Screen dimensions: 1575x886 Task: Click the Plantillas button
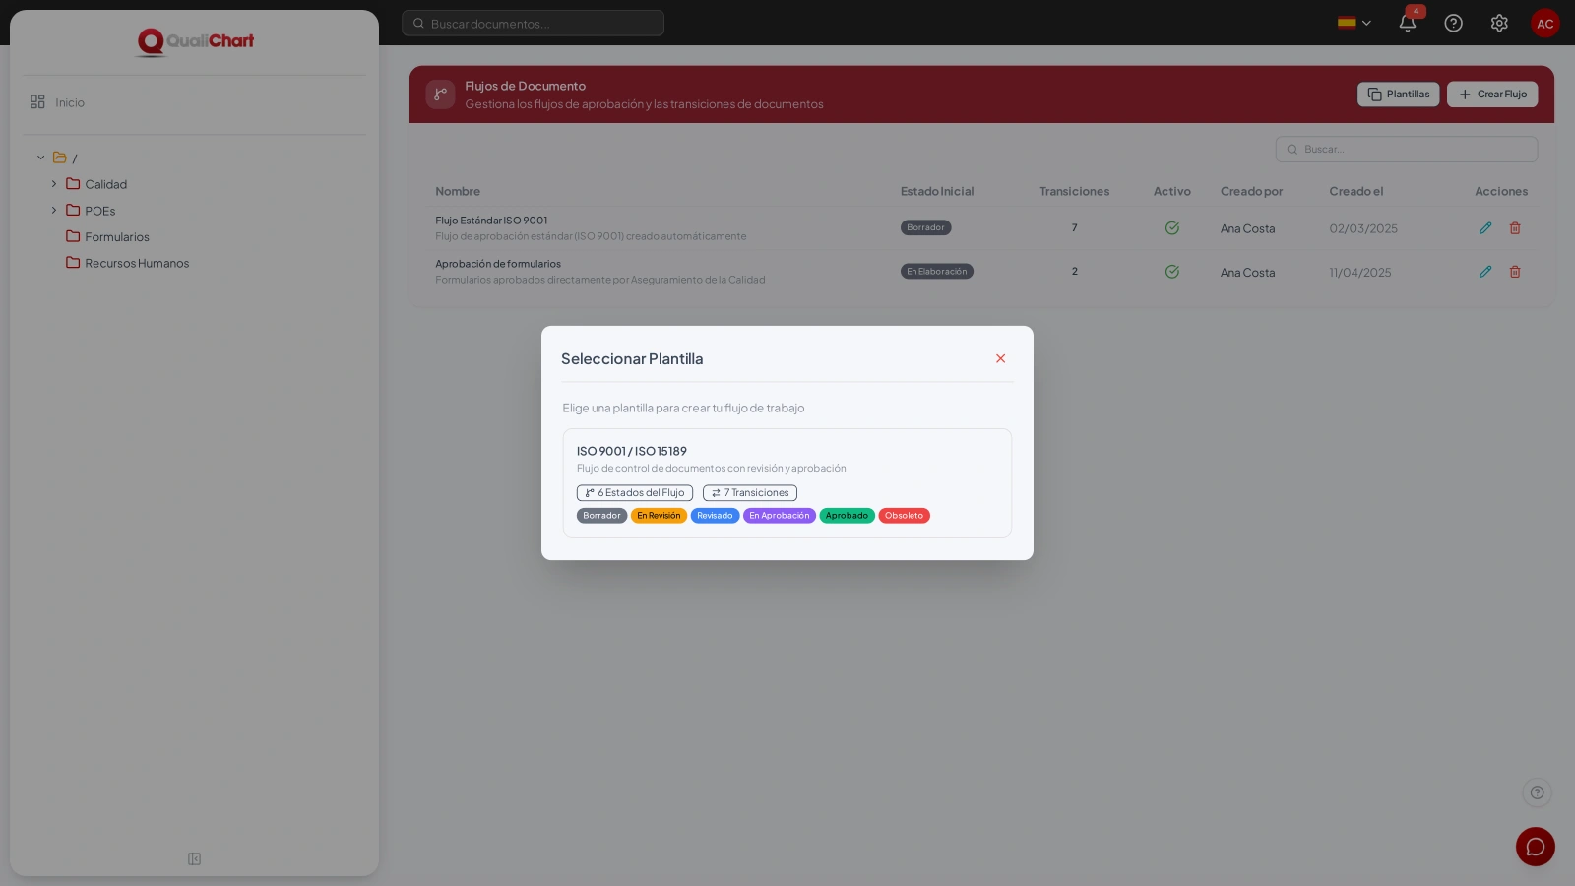coord(1399,95)
